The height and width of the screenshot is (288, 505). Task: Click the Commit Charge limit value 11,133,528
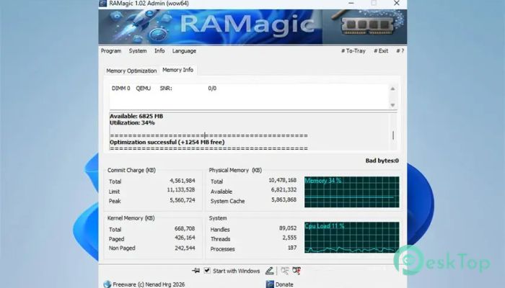(x=180, y=190)
